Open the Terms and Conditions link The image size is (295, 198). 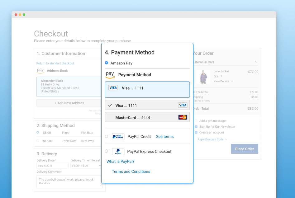(131, 172)
